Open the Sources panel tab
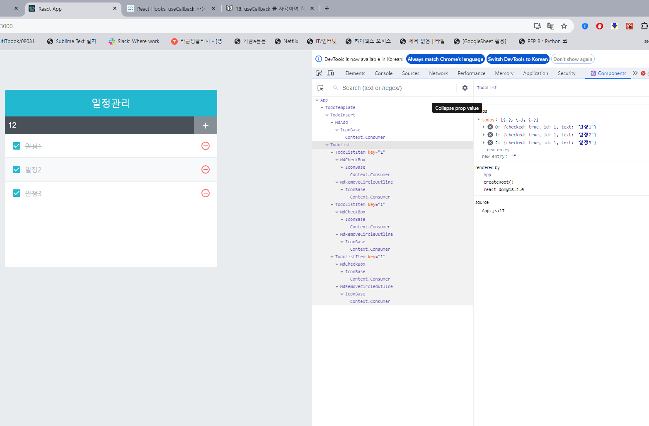Viewport: 649px width, 426px height. (x=411, y=73)
